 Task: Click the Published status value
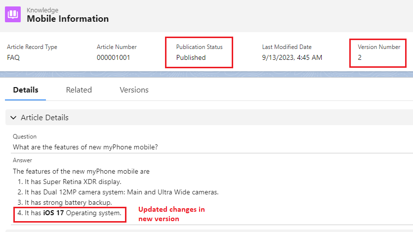click(191, 57)
